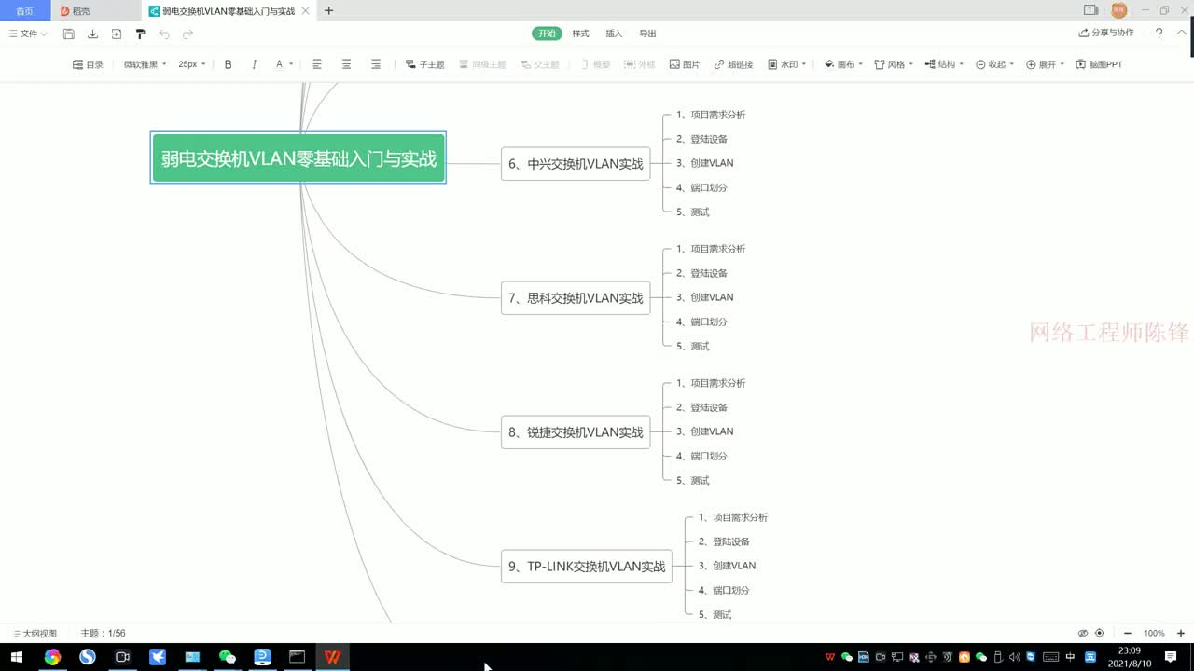The image size is (1194, 671).
Task: Switch to the 稻壳 tab
Action: click(81, 11)
